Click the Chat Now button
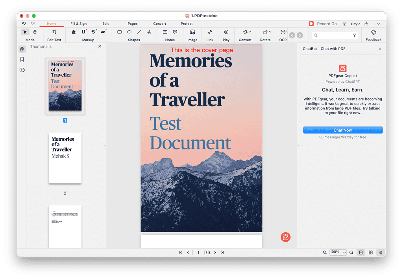The height and width of the screenshot is (279, 403). [343, 130]
